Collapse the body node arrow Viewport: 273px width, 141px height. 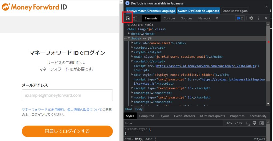click(129, 38)
